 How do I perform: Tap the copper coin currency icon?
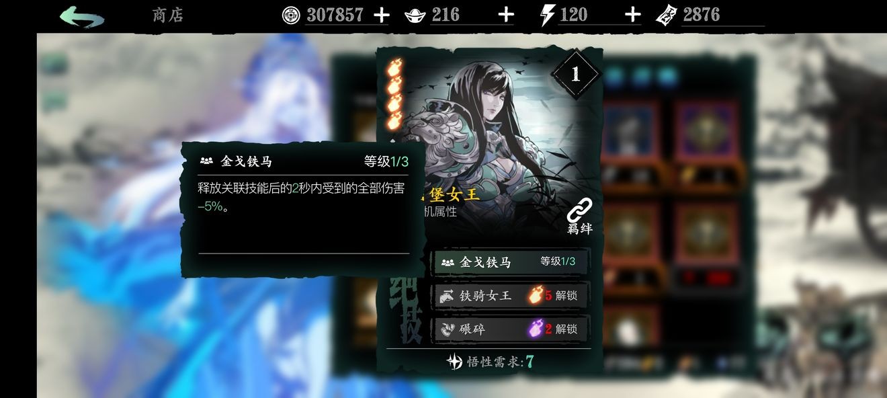pos(291,15)
